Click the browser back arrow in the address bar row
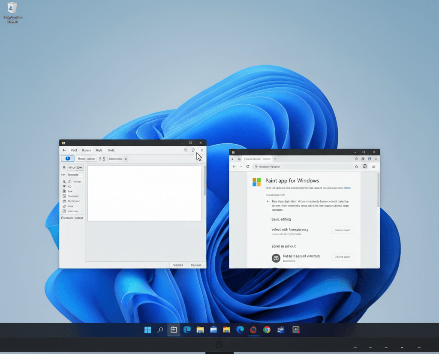This screenshot has height=354, width=439. point(234,166)
